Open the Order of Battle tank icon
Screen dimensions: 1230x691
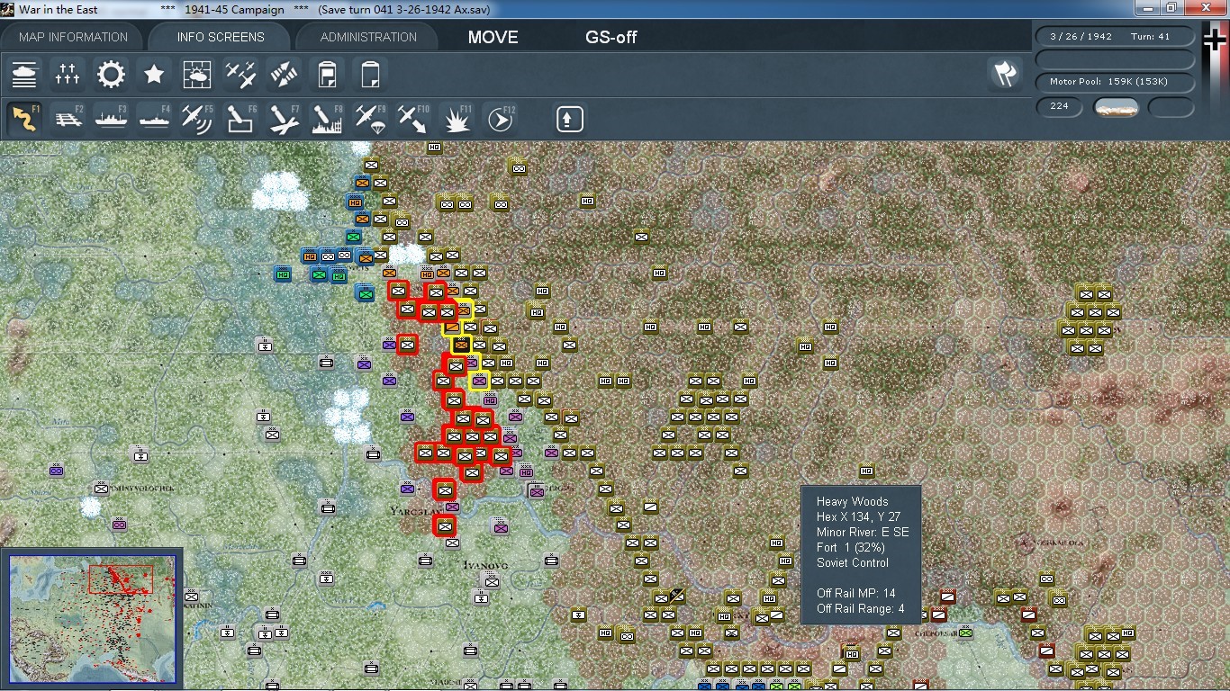click(x=24, y=74)
